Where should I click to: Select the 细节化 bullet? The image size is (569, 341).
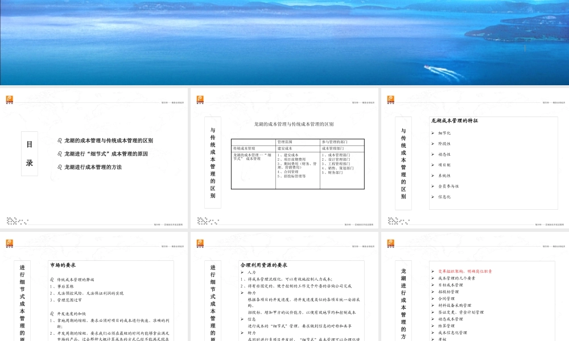(444, 134)
